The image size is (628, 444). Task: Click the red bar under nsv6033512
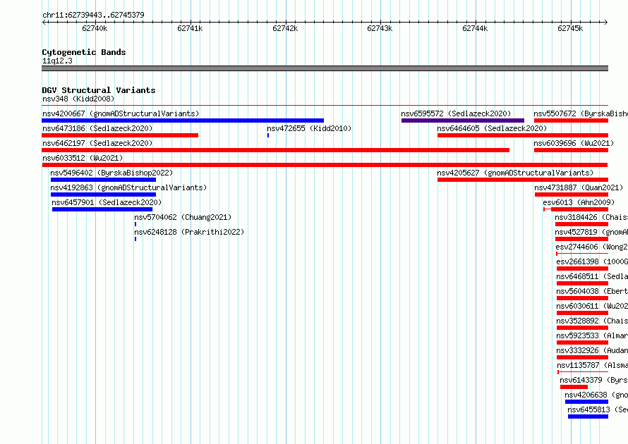[325, 165]
